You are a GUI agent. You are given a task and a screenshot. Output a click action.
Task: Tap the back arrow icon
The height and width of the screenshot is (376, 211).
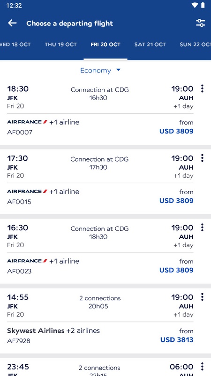click(12, 23)
